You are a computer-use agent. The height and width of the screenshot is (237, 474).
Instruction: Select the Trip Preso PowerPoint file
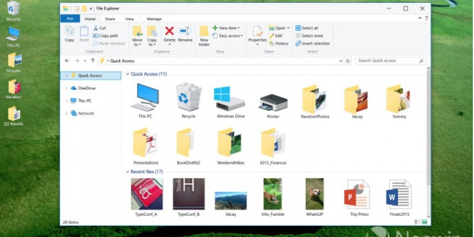point(357,198)
